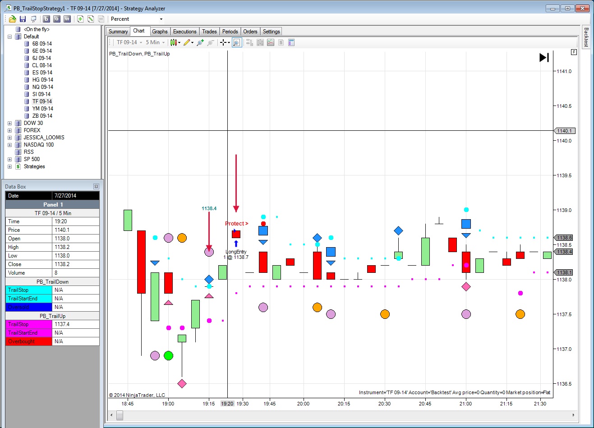Click the green dollar Strategies icon in the tree
Screen dimensions: 594x428
pos(18,166)
